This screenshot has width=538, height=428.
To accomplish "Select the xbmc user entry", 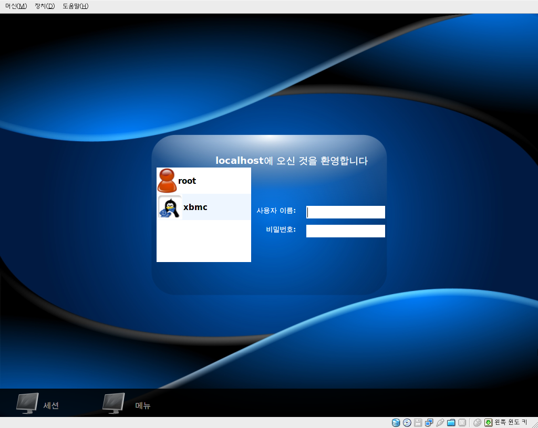I will point(204,207).
